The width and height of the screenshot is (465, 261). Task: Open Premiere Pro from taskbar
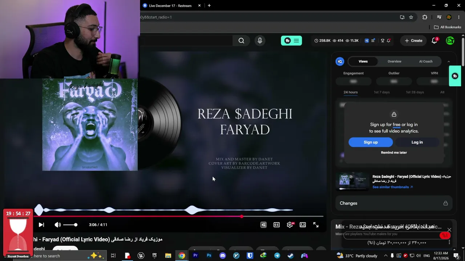[195, 256]
